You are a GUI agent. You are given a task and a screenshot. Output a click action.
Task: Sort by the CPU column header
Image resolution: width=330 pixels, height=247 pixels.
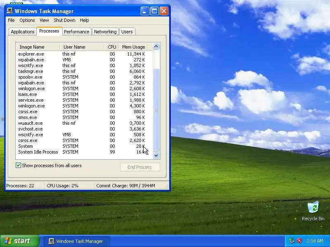[x=111, y=47]
